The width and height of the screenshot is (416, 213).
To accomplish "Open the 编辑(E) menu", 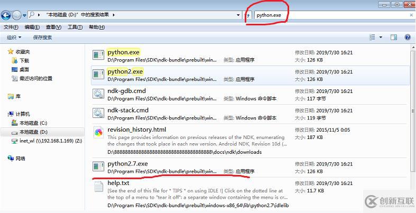I will click(32, 27).
